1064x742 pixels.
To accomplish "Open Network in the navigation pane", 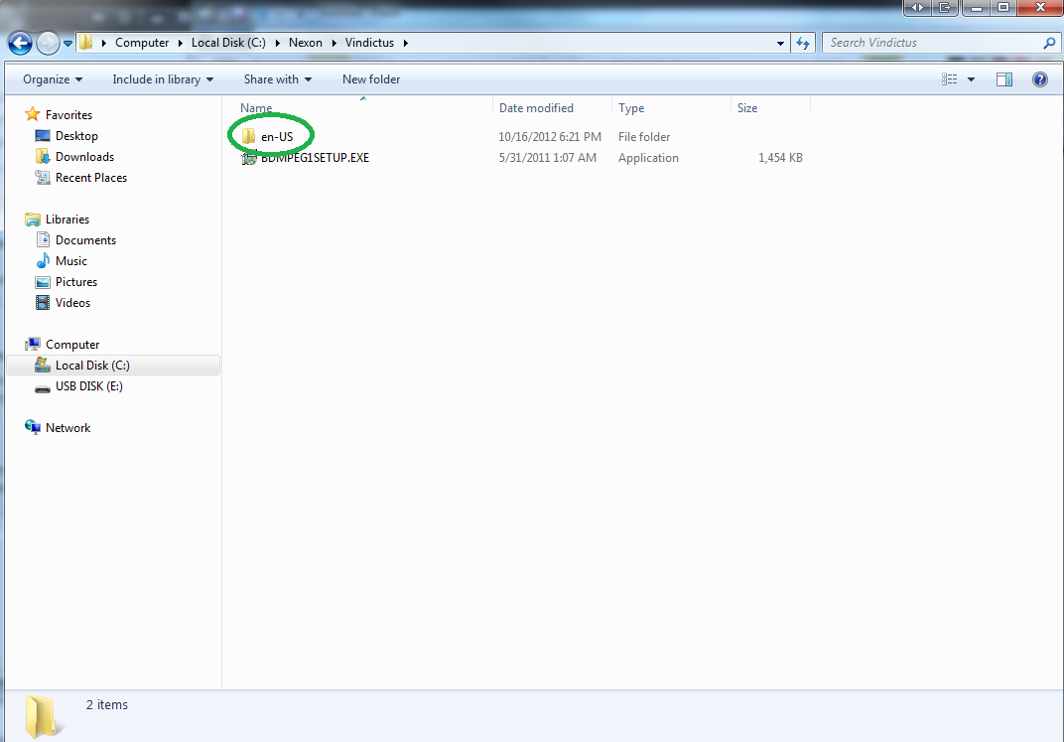I will coord(67,428).
